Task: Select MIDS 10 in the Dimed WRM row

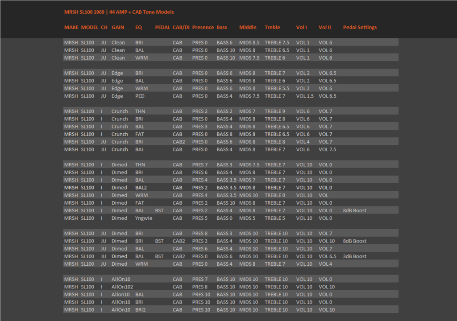Action: pyautogui.click(x=248, y=195)
